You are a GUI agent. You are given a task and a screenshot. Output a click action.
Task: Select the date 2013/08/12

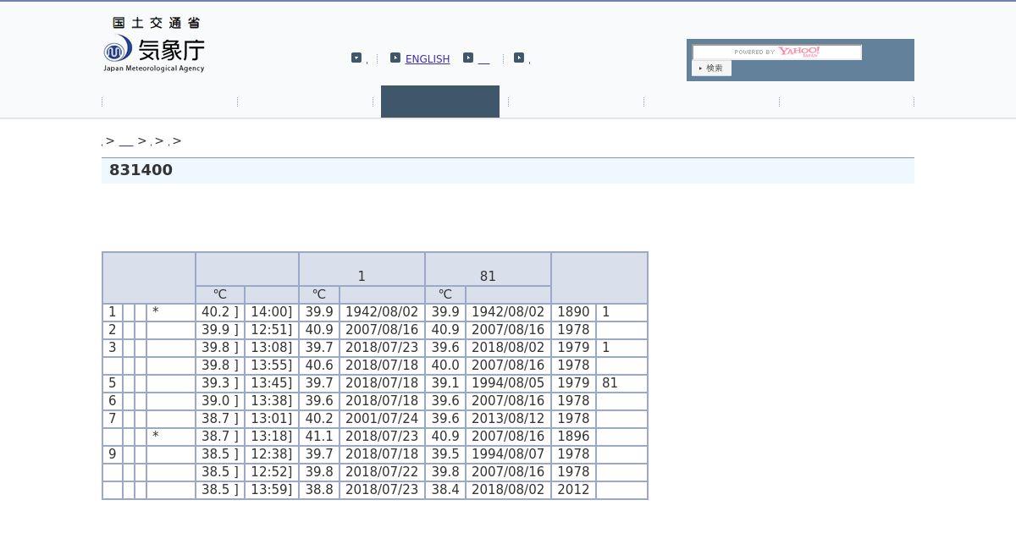508,419
